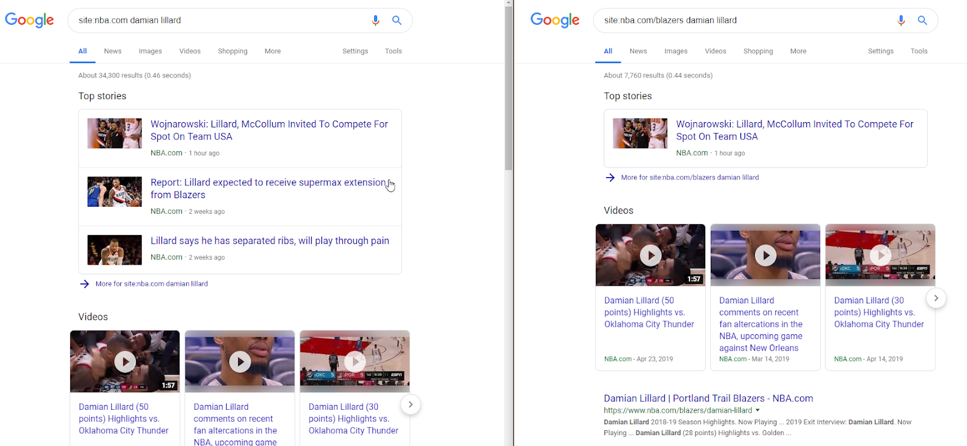Switch to Images tab in the right window
The width and height of the screenshot is (967, 446).
click(676, 51)
